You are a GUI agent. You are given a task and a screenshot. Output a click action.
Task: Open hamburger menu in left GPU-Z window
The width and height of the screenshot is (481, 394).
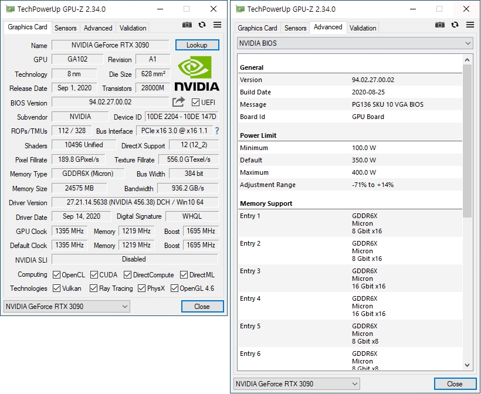point(217,25)
